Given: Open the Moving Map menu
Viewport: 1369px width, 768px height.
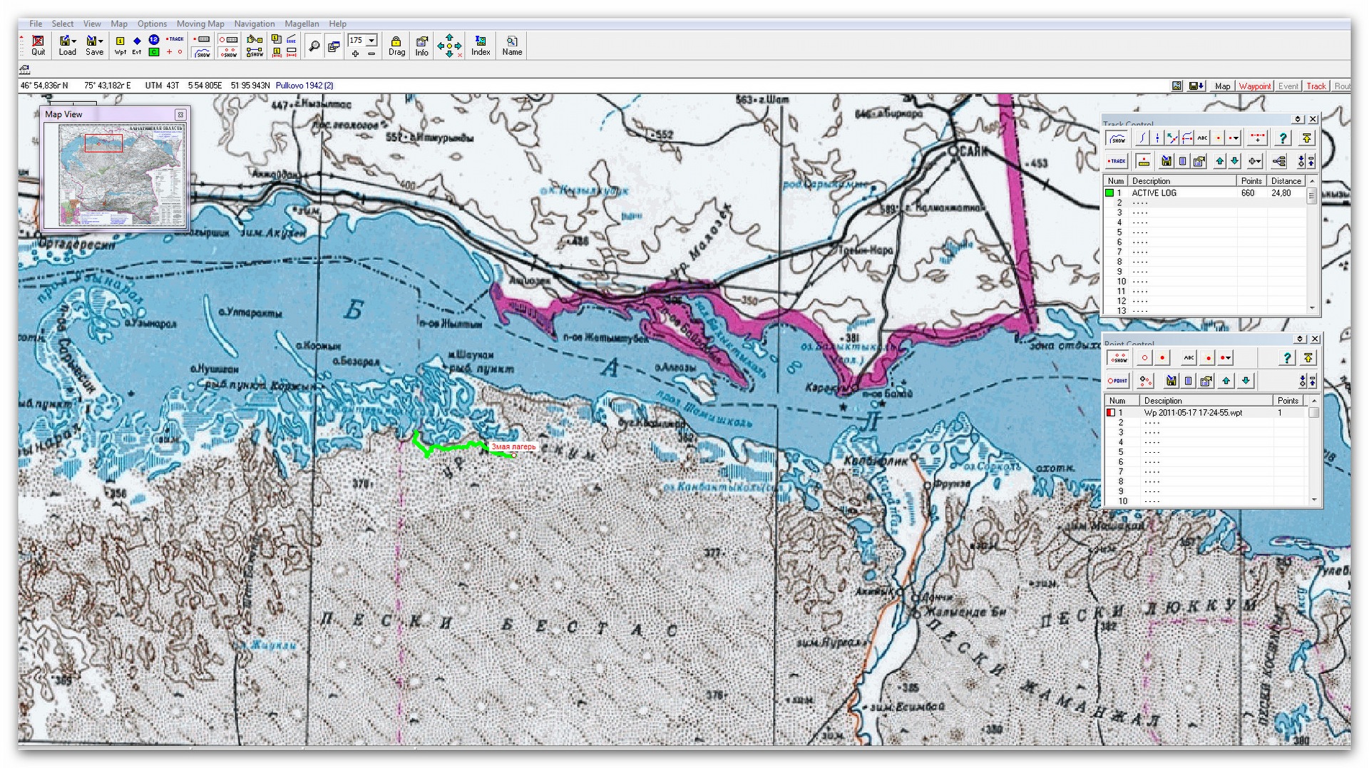Looking at the screenshot, I should tap(200, 24).
